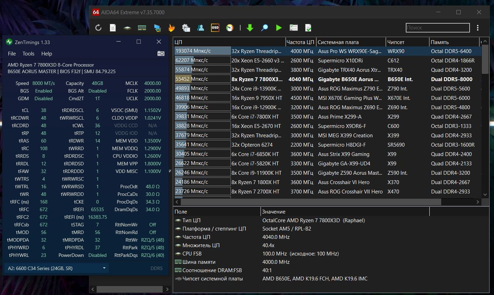Screen dimensions: 494x295
Task: Select the 8x Ryzen 7 1800X HT row
Action: point(328,182)
